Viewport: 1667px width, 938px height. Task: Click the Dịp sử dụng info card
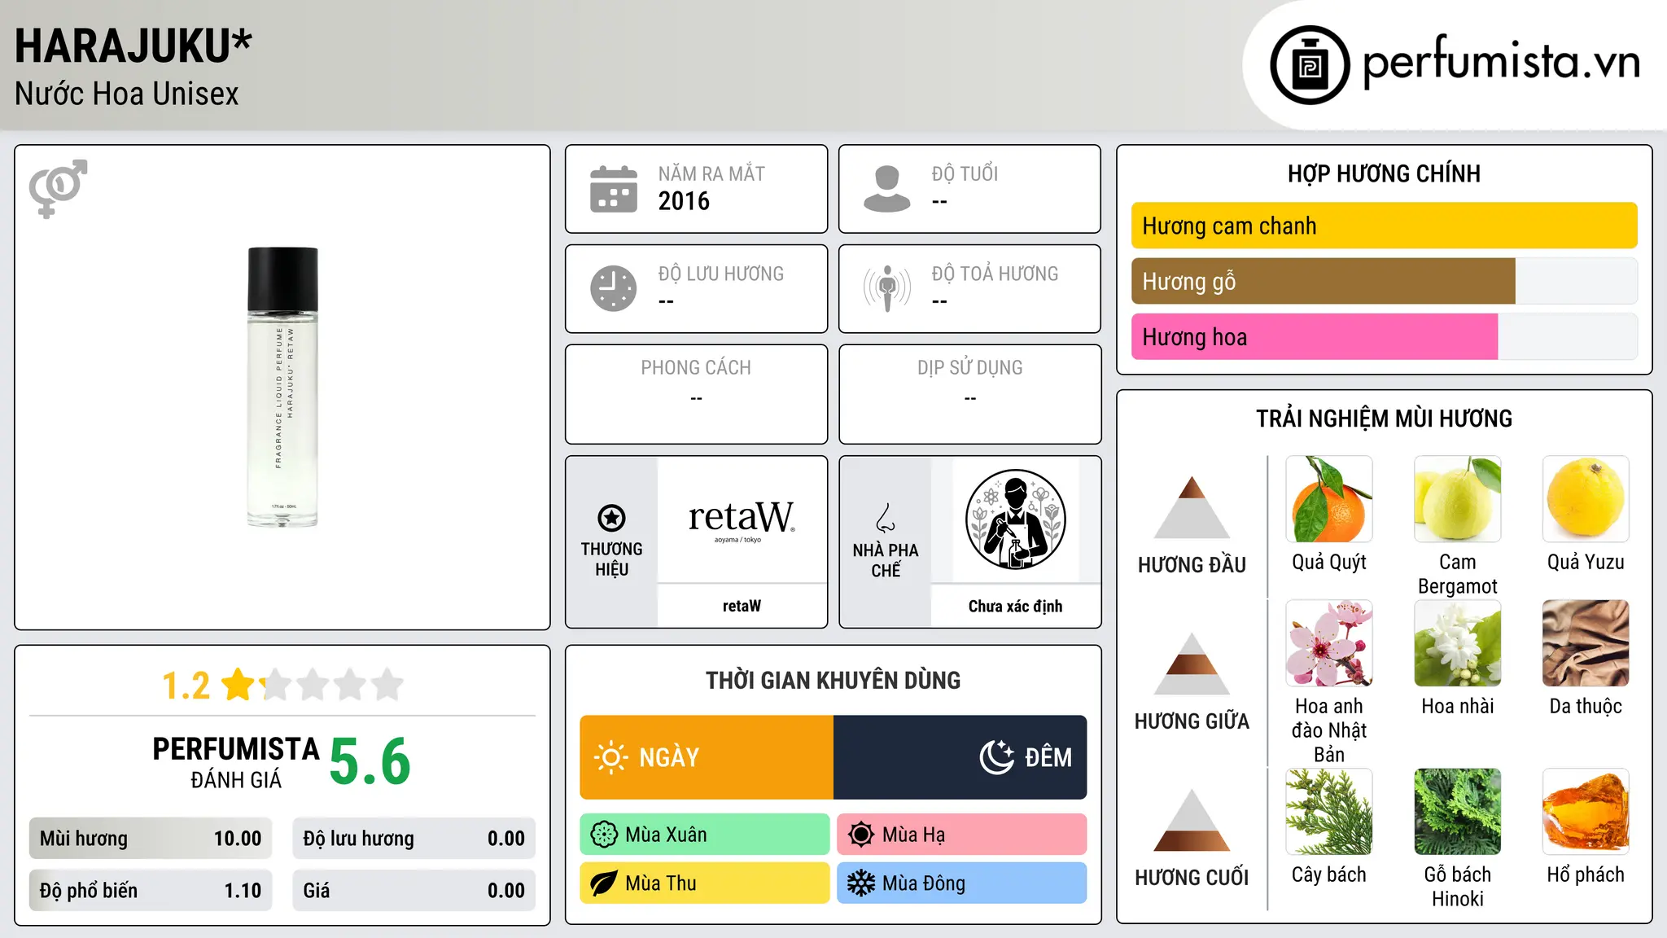pos(969,394)
